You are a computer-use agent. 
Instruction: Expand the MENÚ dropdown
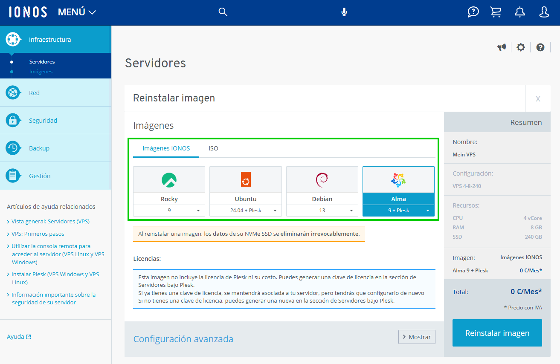click(x=77, y=12)
